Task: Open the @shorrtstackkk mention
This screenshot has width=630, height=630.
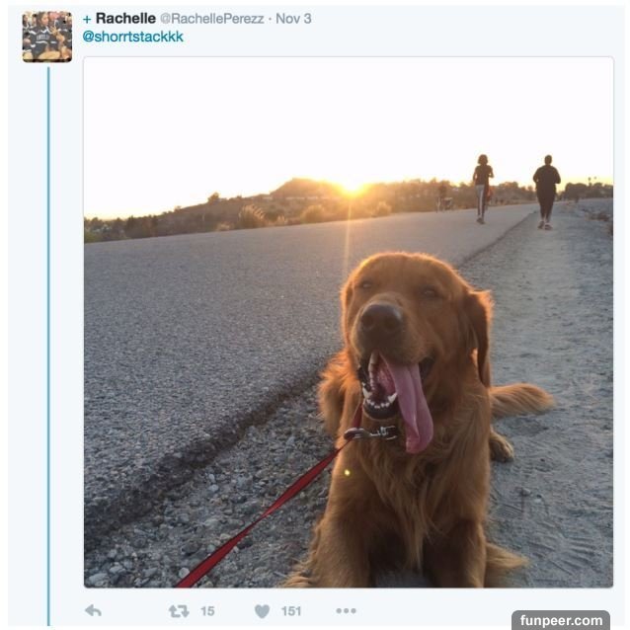Action: [132, 37]
